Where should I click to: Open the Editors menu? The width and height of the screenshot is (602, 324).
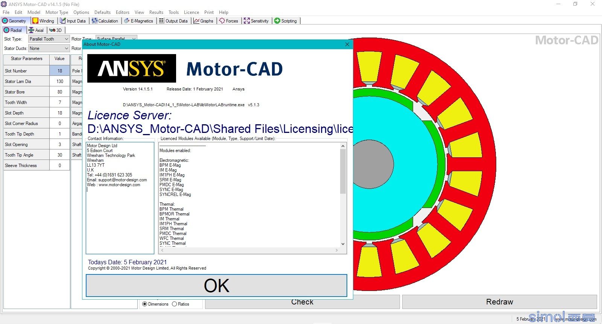[x=123, y=12]
